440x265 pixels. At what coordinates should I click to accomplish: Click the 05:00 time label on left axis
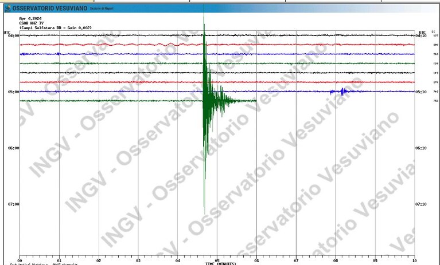pyautogui.click(x=13, y=92)
